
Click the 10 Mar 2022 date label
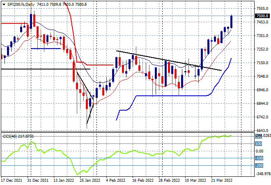point(195,180)
